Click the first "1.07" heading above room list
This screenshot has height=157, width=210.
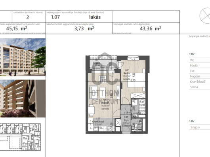click(x=192, y=54)
